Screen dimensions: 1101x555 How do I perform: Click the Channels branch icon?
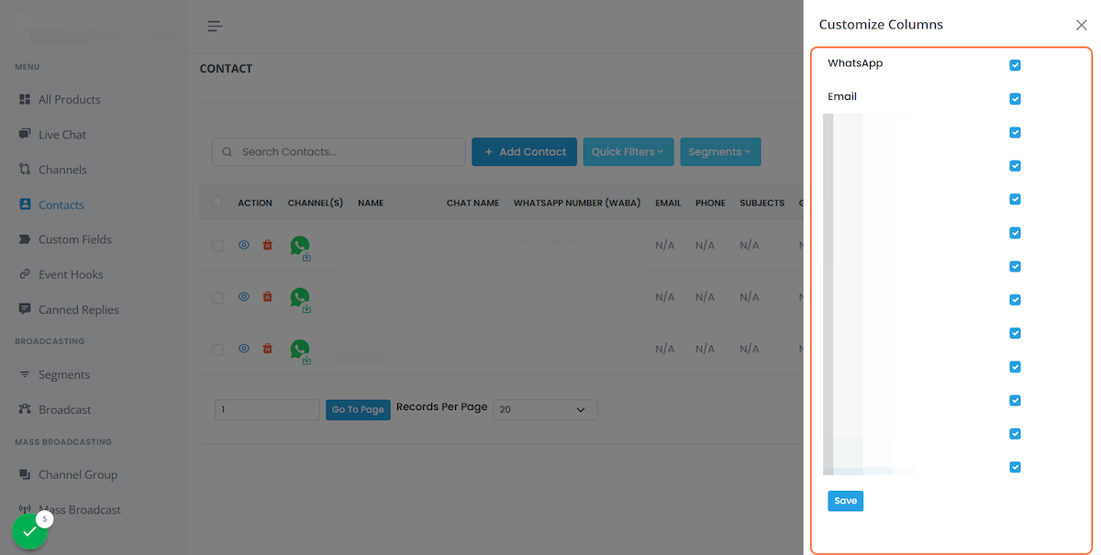point(25,169)
